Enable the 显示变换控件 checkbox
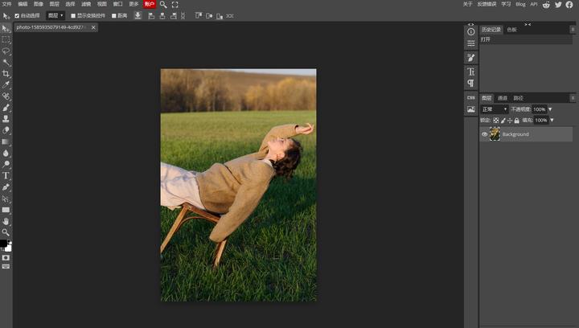 coord(73,15)
